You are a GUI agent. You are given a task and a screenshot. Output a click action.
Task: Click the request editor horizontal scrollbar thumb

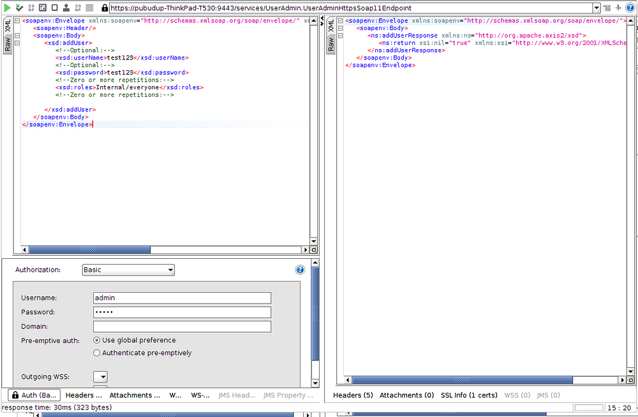[89, 250]
